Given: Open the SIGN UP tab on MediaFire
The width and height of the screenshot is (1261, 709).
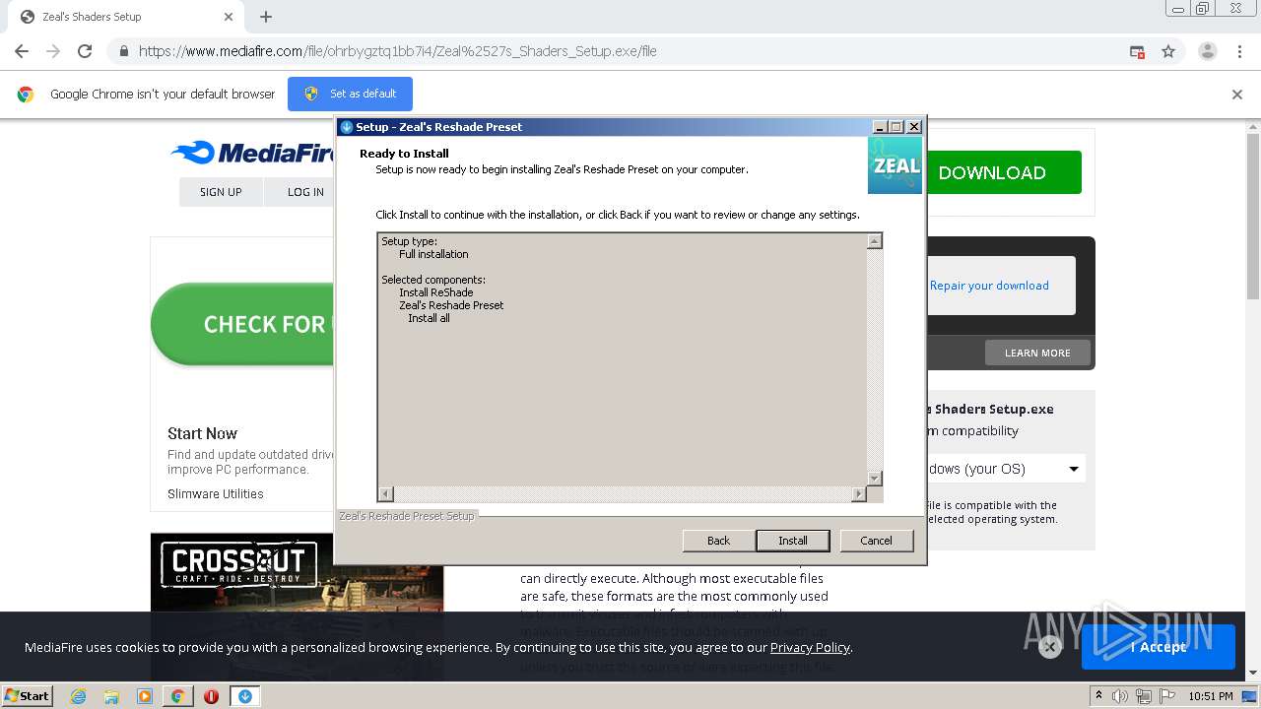Looking at the screenshot, I should (x=221, y=192).
